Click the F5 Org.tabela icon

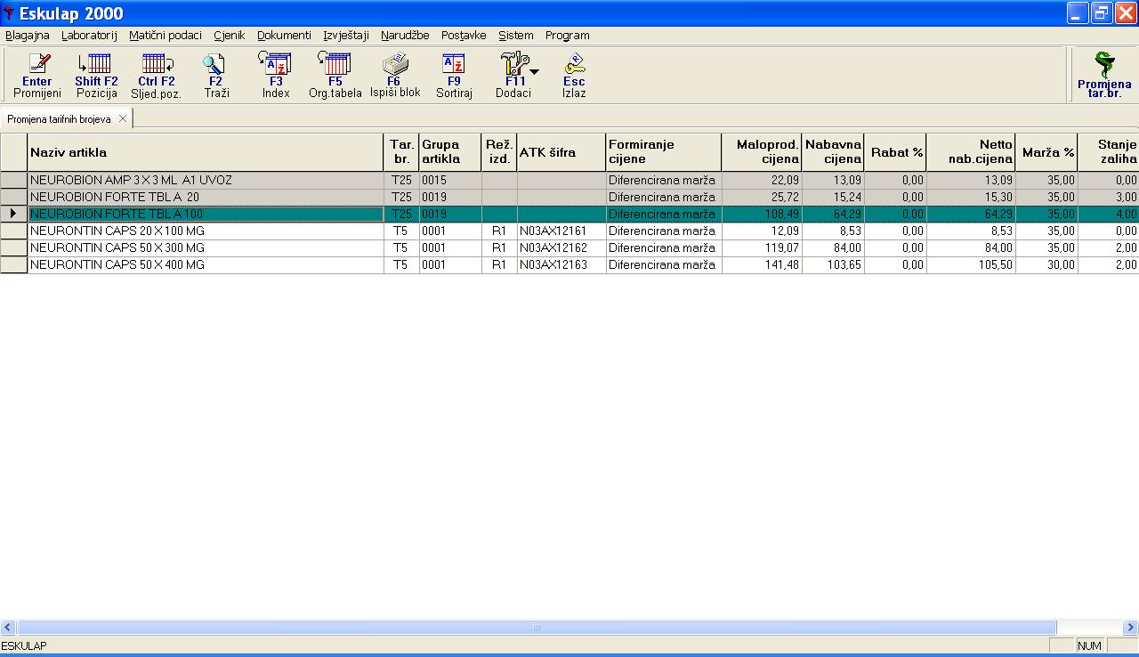coord(335,75)
